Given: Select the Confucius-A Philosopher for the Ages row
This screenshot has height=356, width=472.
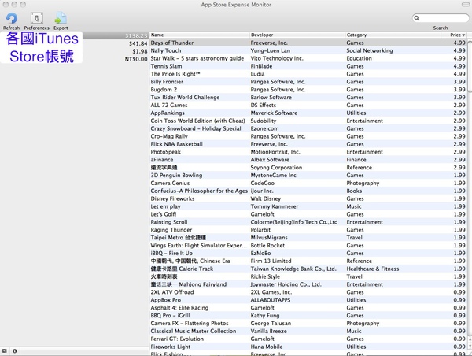Looking at the screenshot, I should pyautogui.click(x=308, y=191).
